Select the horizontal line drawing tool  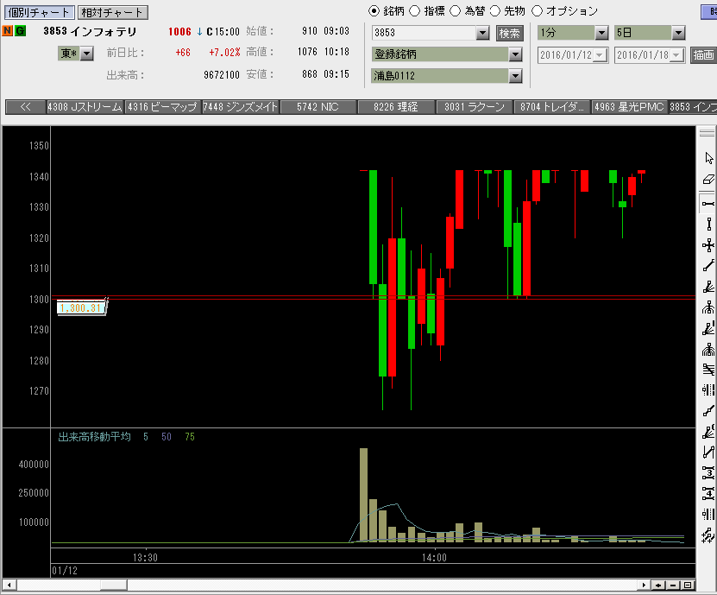click(708, 203)
